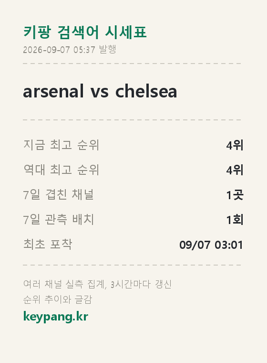
Task: Click the 7일 겹친 채널 label
Action: pyautogui.click(x=59, y=194)
